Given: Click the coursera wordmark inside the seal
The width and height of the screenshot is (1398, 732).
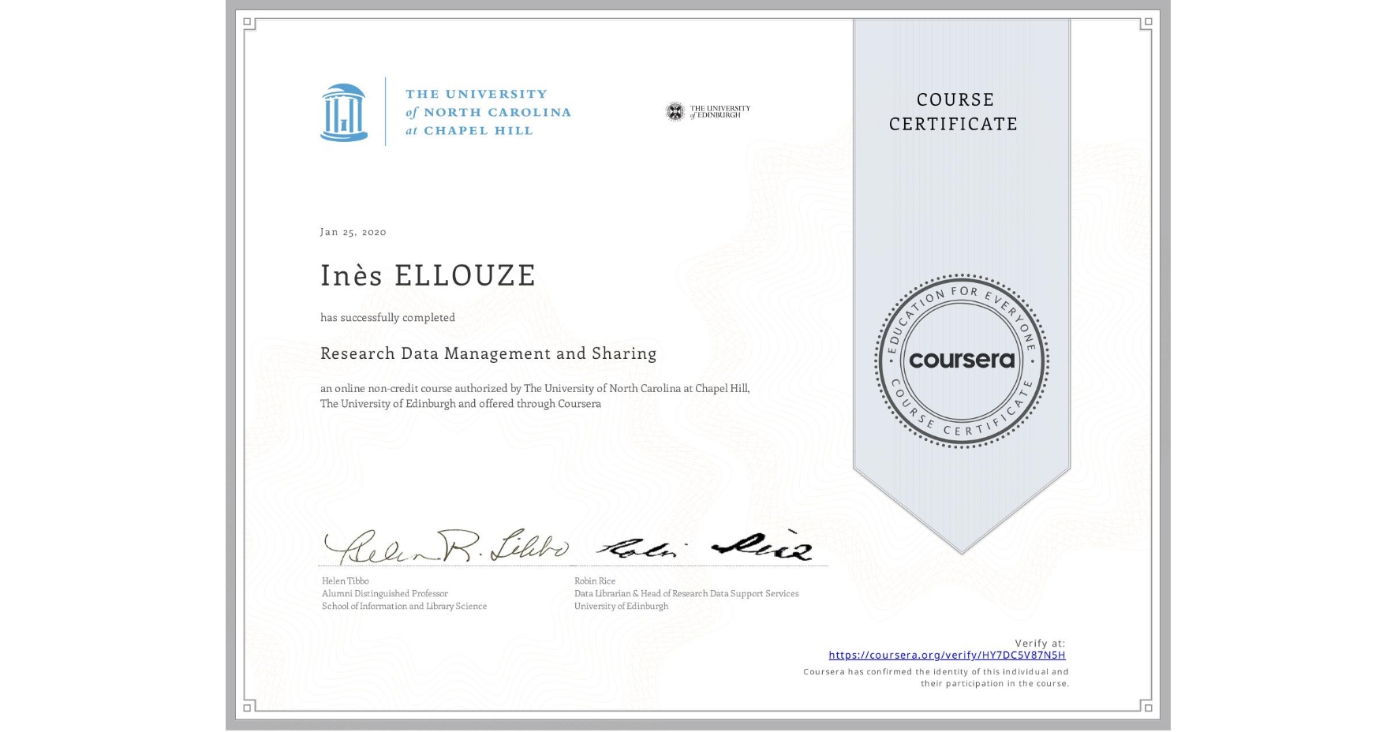Looking at the screenshot, I should click(962, 361).
